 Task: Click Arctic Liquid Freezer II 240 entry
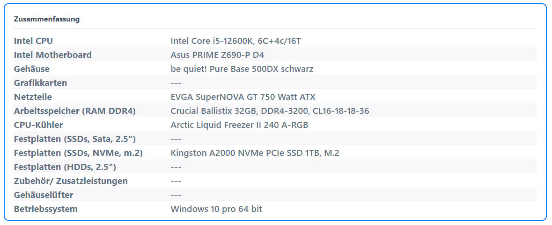tap(239, 125)
